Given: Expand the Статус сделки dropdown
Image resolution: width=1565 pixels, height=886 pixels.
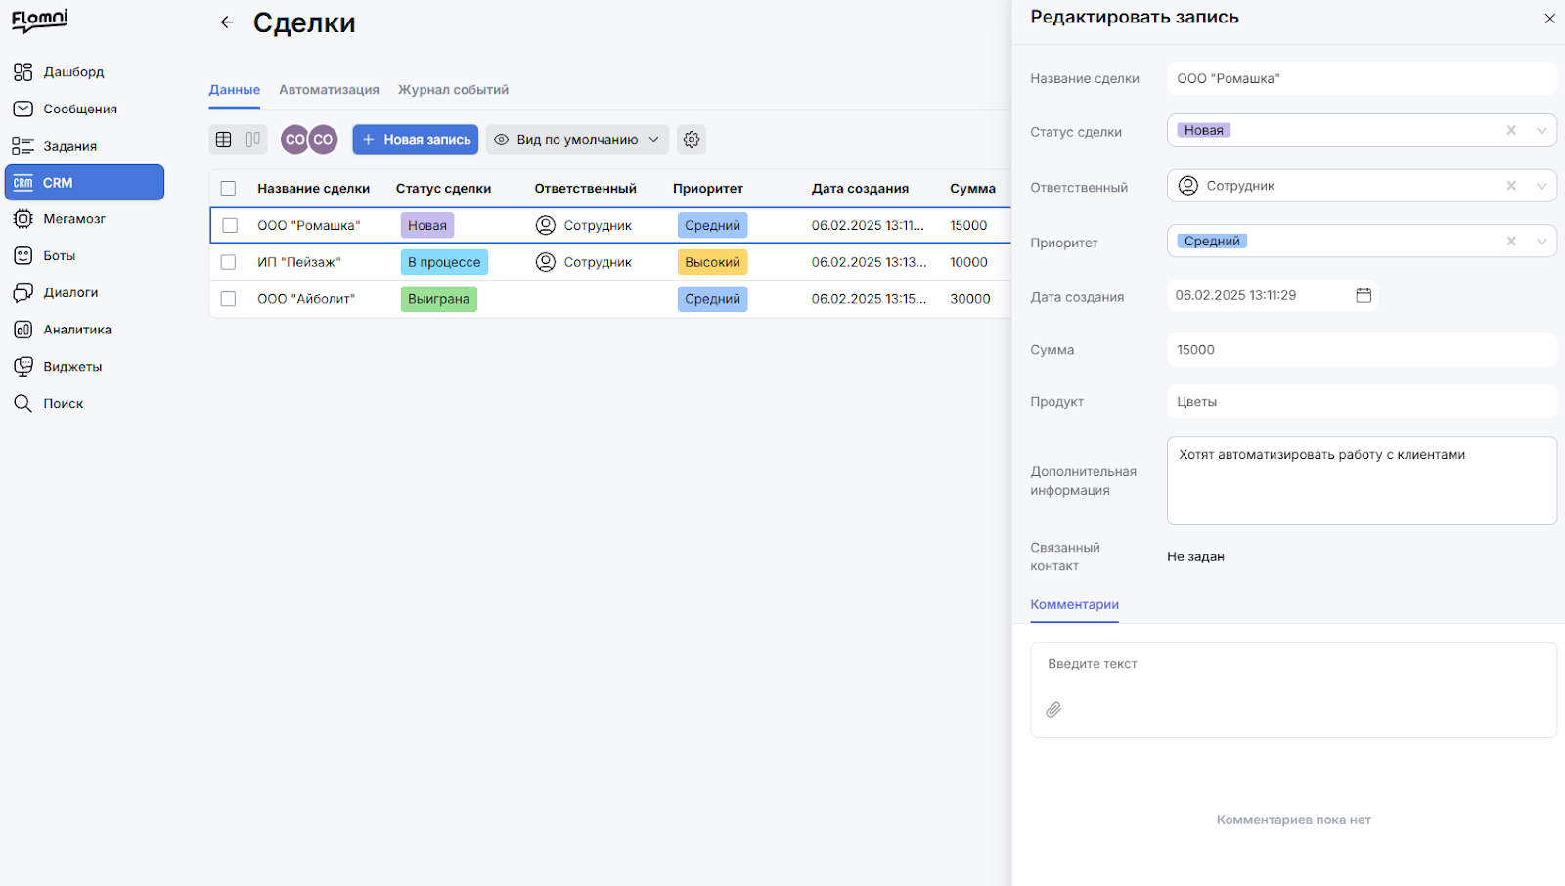Looking at the screenshot, I should click(x=1542, y=130).
